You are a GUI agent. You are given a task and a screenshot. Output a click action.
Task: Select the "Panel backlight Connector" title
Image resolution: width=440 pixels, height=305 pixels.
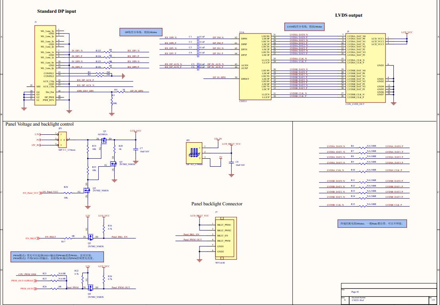tap(217, 204)
